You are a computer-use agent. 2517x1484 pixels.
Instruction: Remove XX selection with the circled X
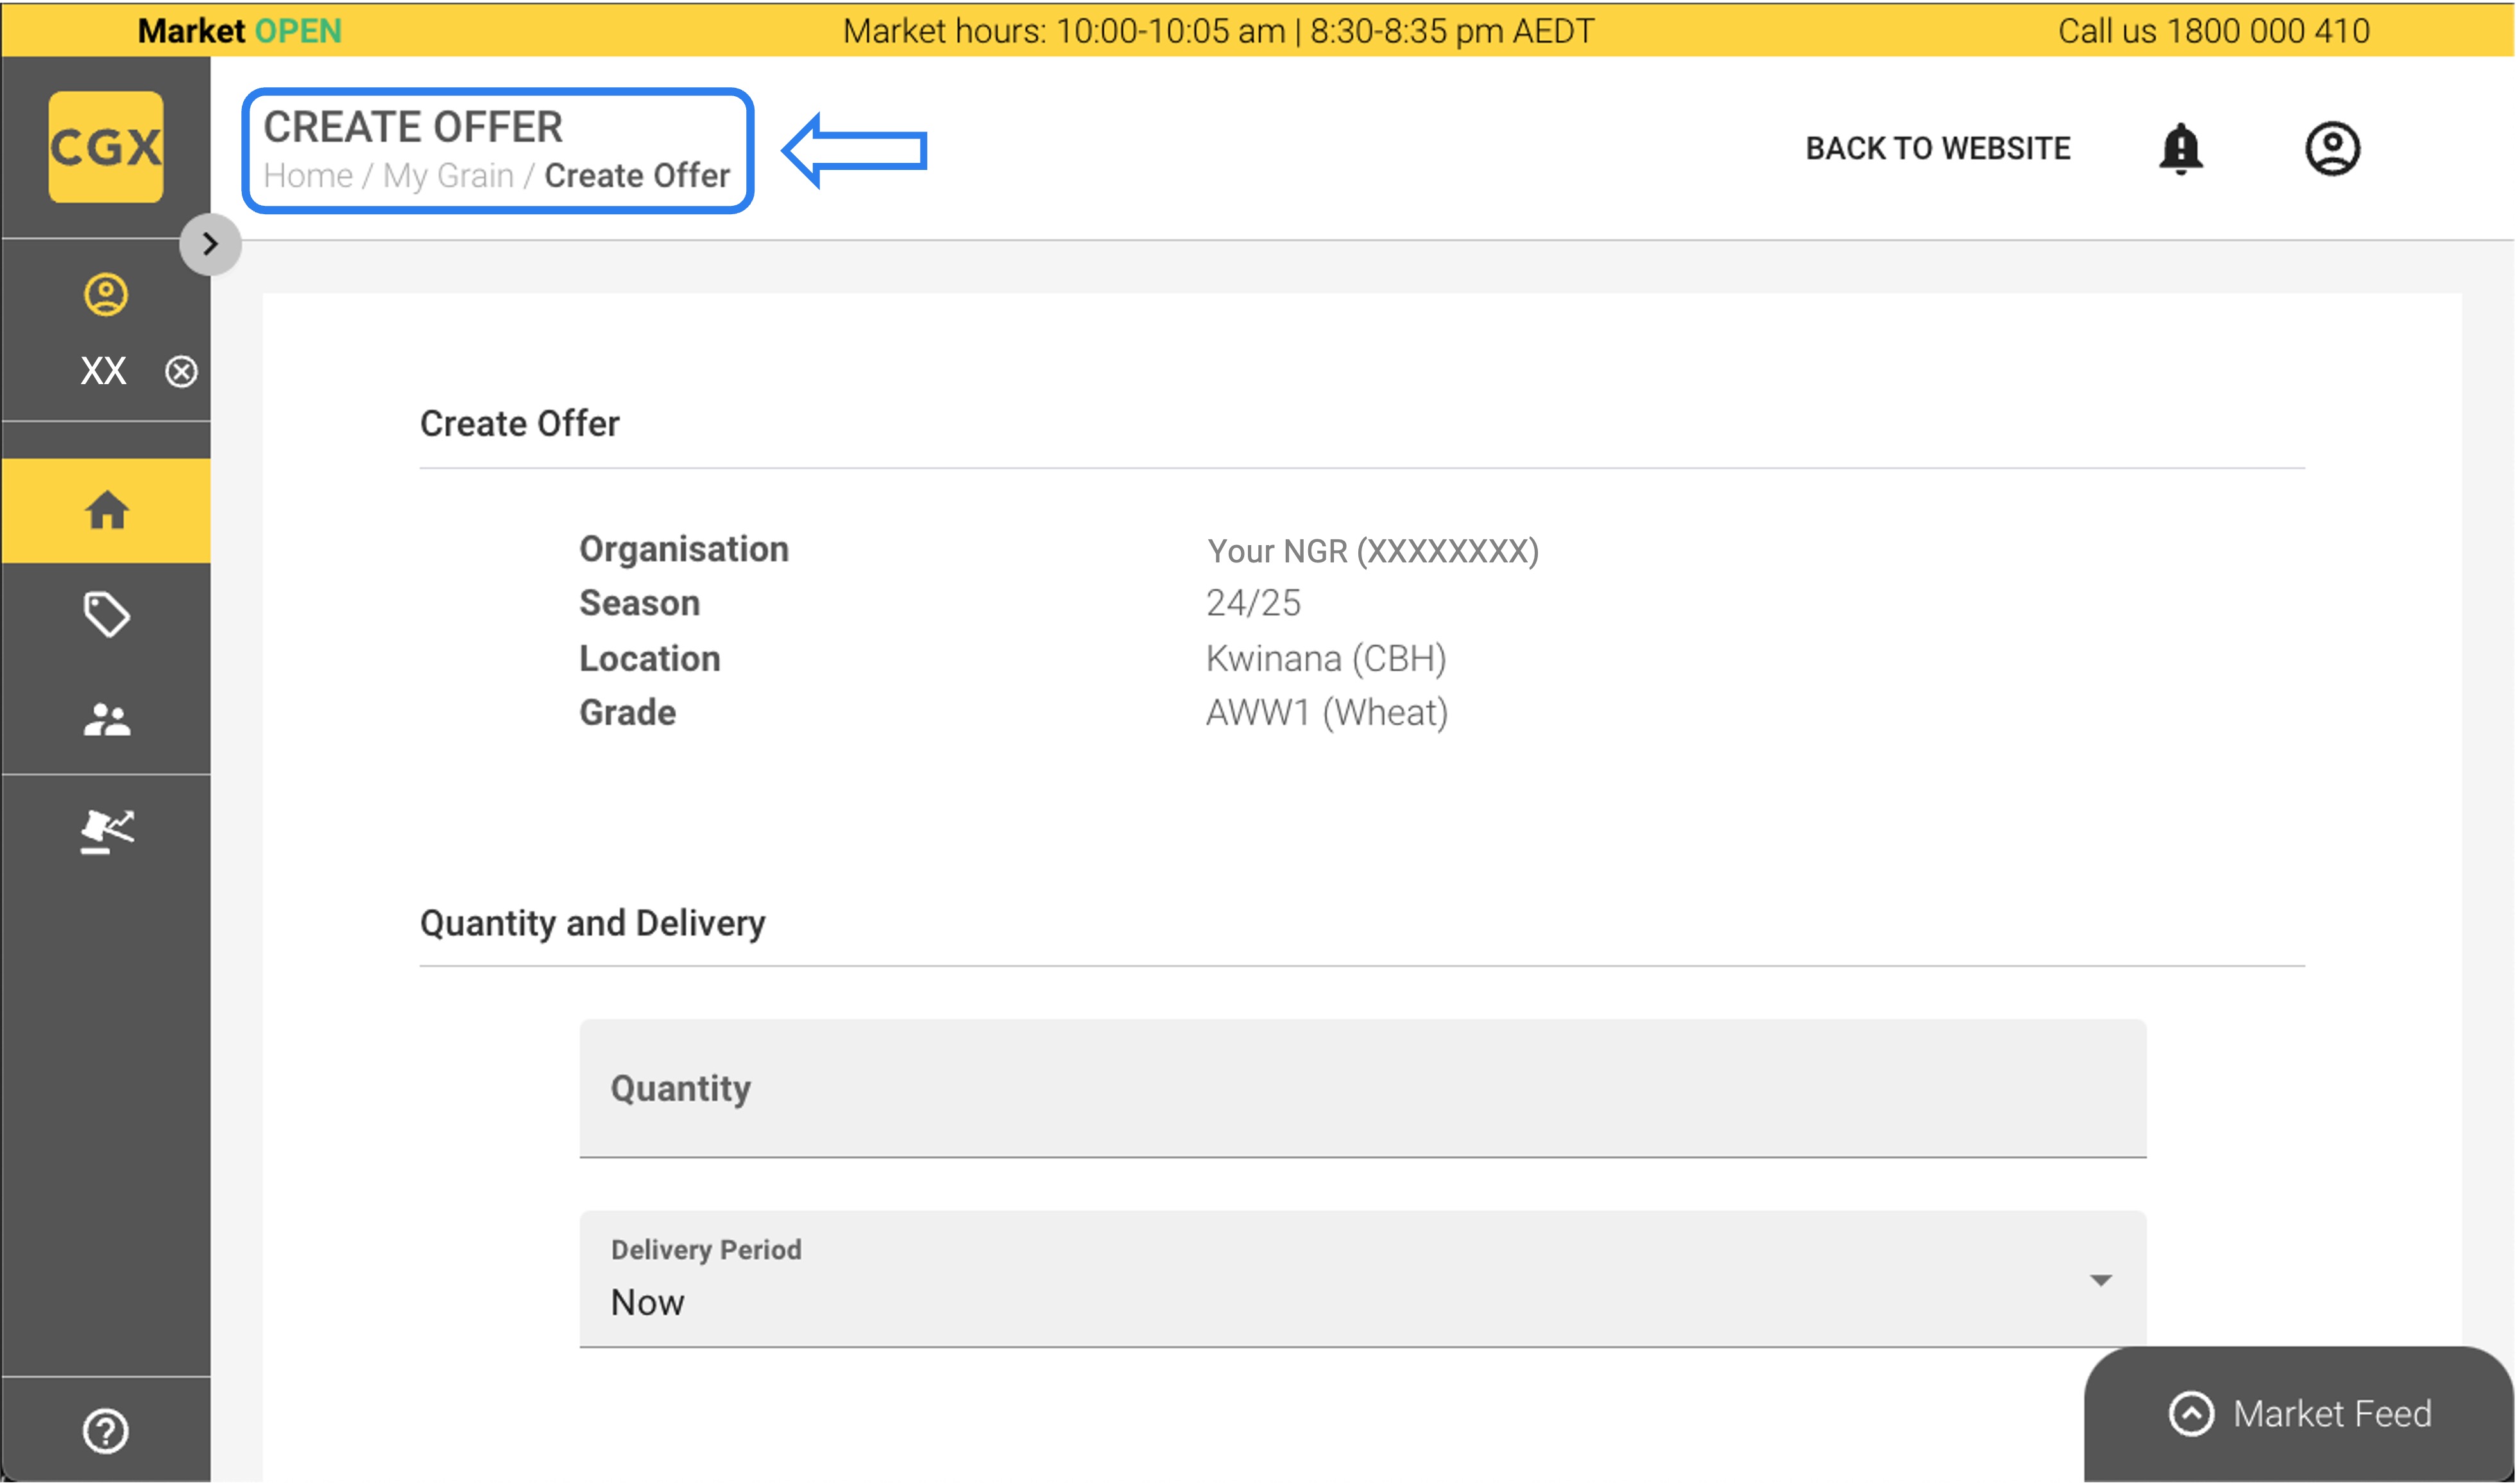point(181,372)
